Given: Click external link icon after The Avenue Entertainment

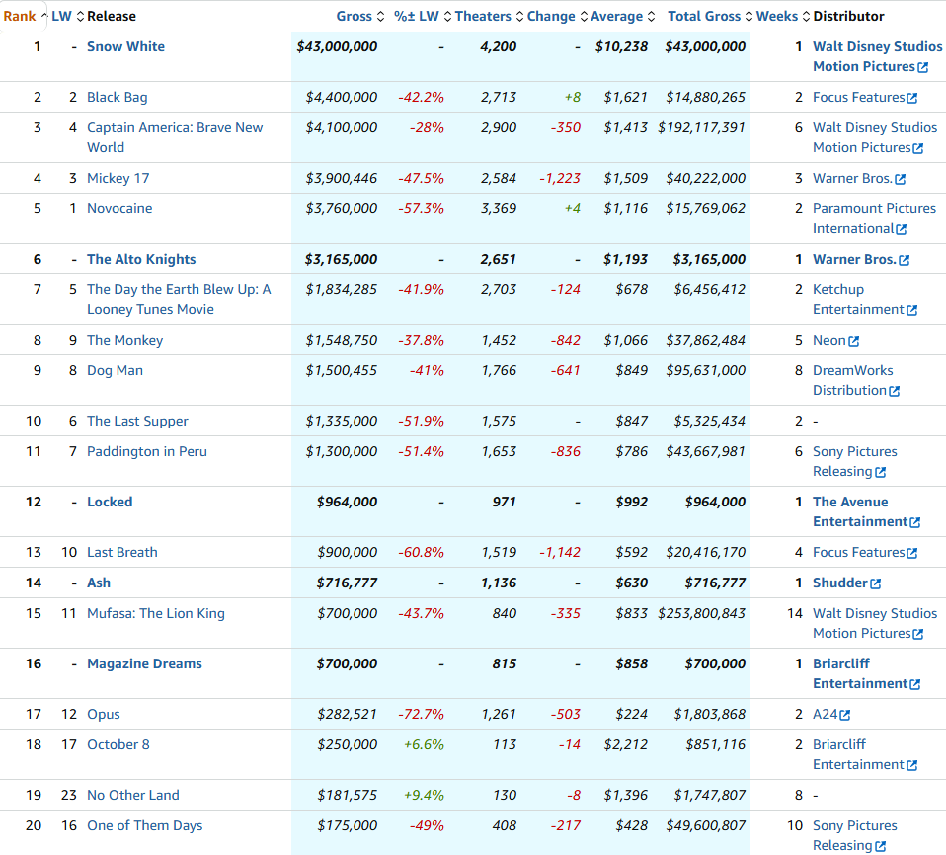Looking at the screenshot, I should (914, 522).
